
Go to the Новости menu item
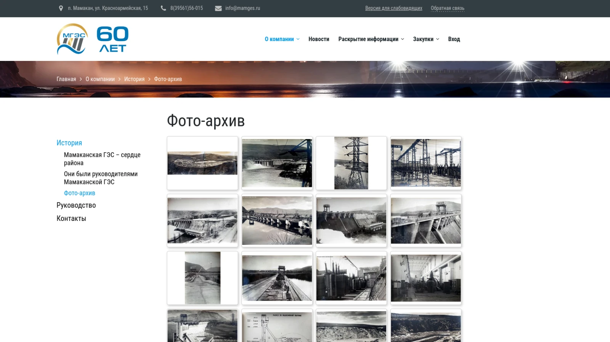tap(319, 39)
